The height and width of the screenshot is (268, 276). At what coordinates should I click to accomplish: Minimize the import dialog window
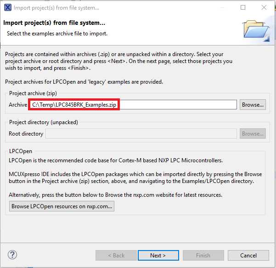tap(222, 8)
